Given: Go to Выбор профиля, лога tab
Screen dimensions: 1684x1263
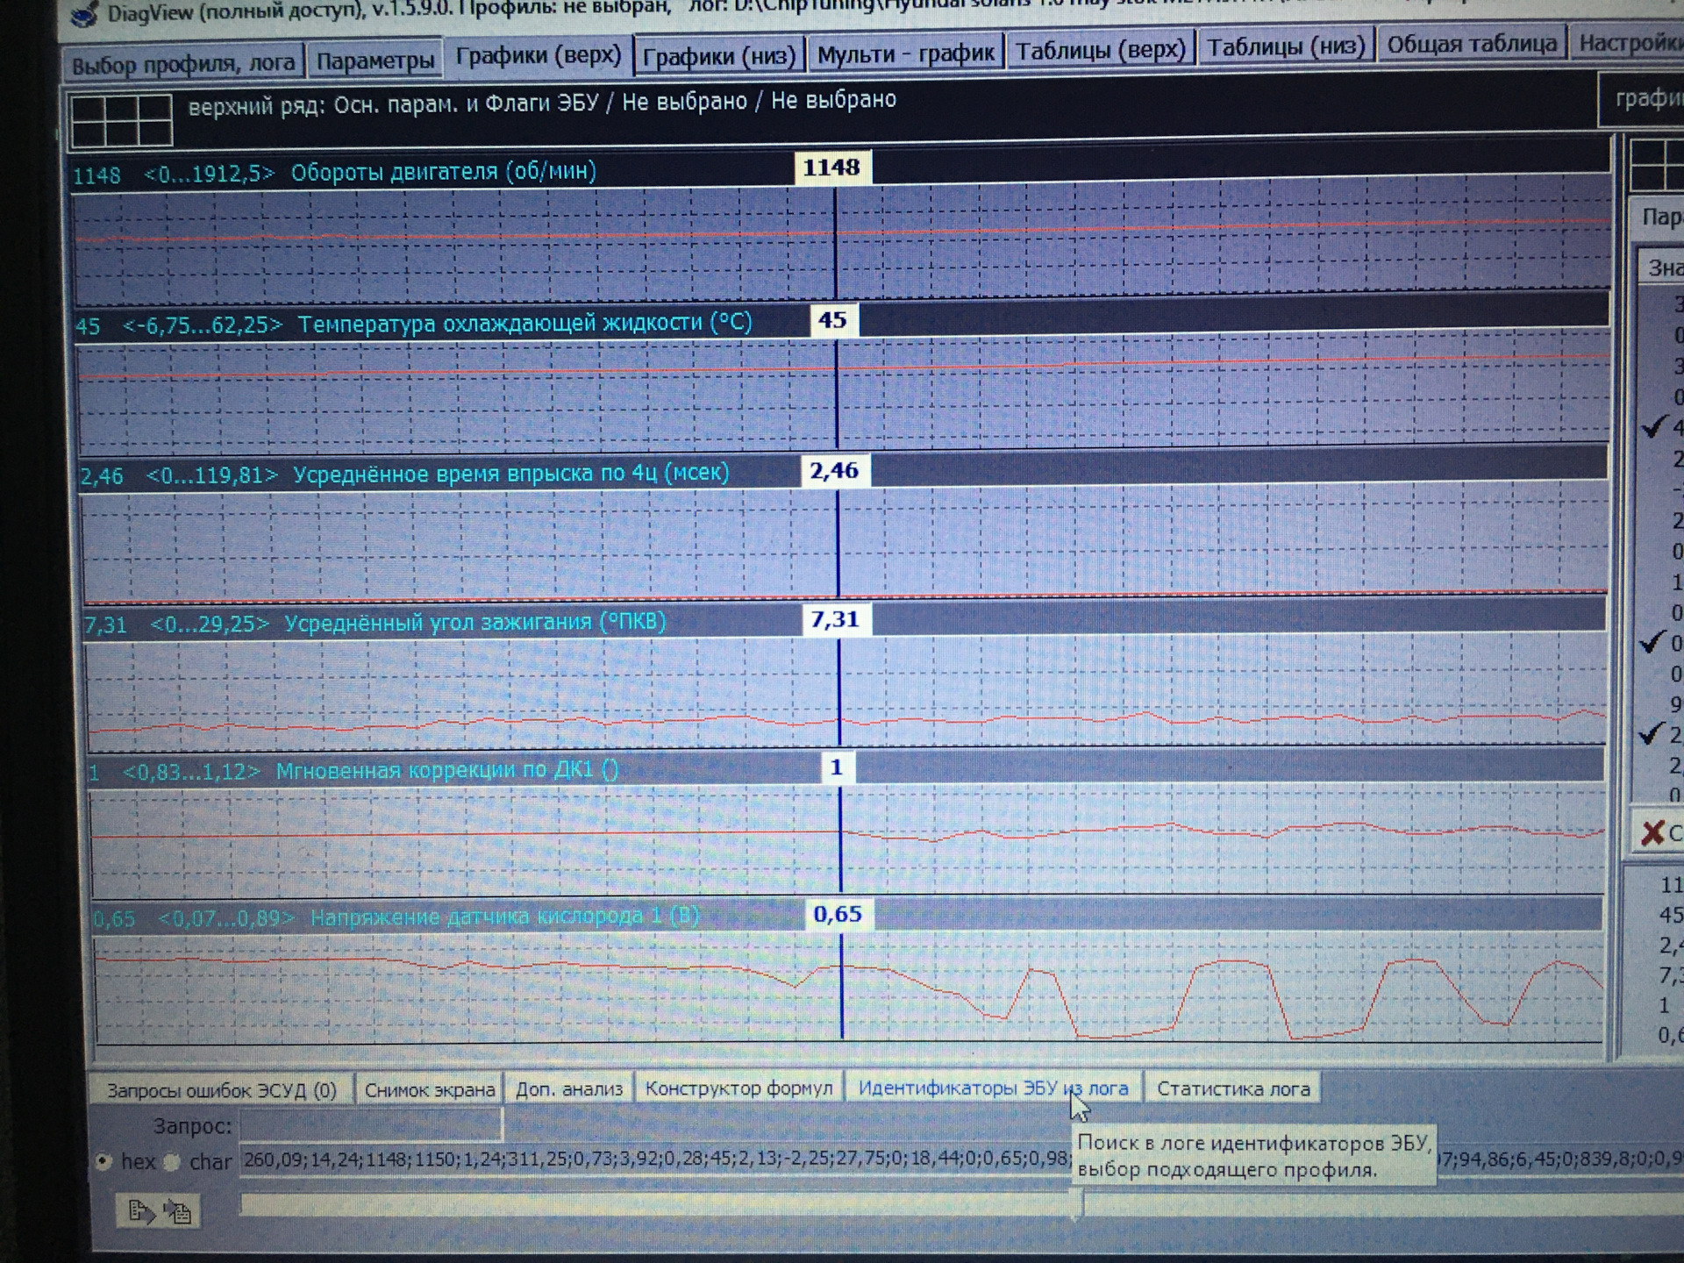Looking at the screenshot, I should click(x=182, y=64).
